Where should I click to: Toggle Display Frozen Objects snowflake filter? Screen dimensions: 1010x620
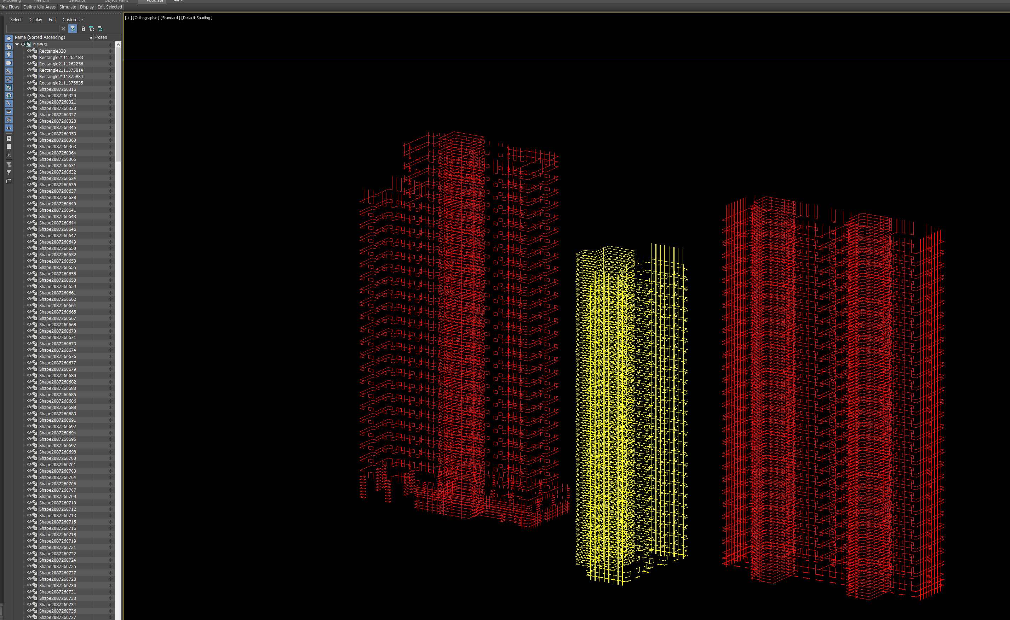8,120
